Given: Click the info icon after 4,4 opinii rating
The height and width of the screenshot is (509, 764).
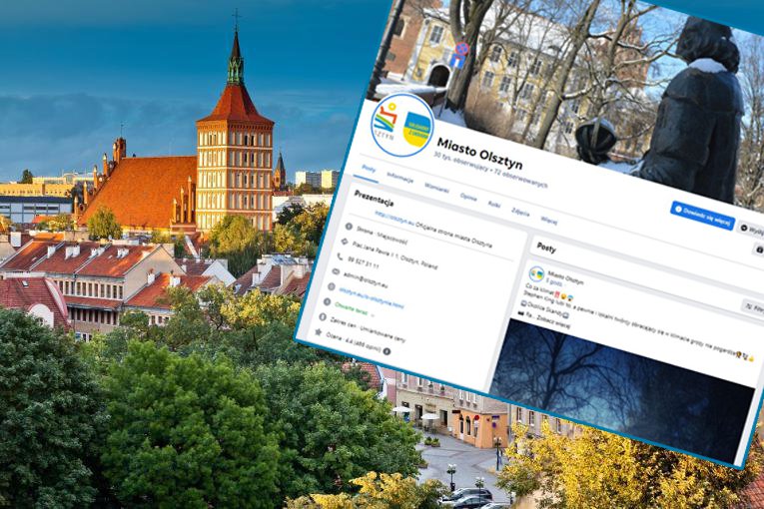Looking at the screenshot, I should tap(386, 351).
